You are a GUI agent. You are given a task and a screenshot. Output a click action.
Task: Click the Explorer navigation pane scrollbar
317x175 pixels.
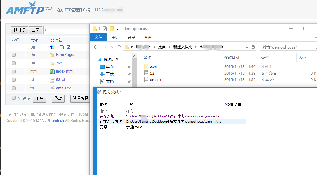[x=134, y=71]
